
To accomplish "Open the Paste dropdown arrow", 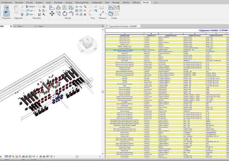I will pyautogui.click(x=16, y=14).
